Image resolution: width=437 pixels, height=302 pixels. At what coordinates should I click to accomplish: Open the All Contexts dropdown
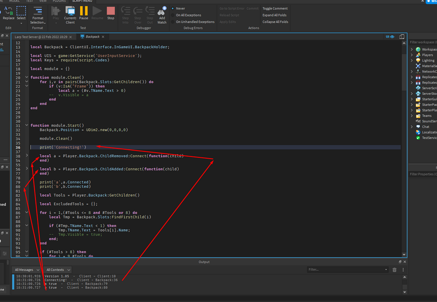(x=57, y=269)
